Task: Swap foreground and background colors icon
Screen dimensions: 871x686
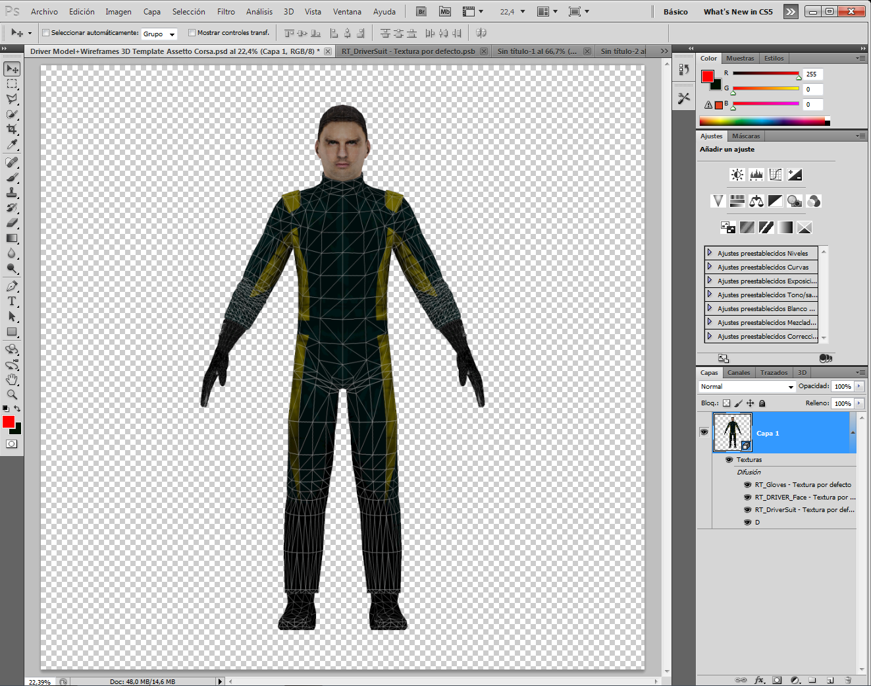Action: [18, 409]
